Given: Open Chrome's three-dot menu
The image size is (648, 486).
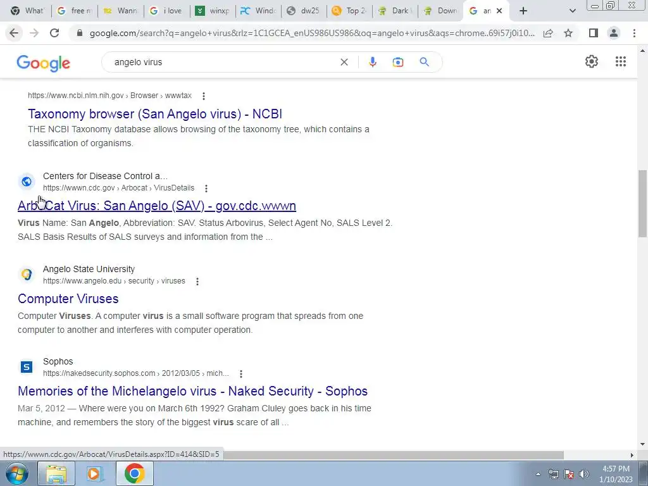Looking at the screenshot, I should tap(634, 33).
